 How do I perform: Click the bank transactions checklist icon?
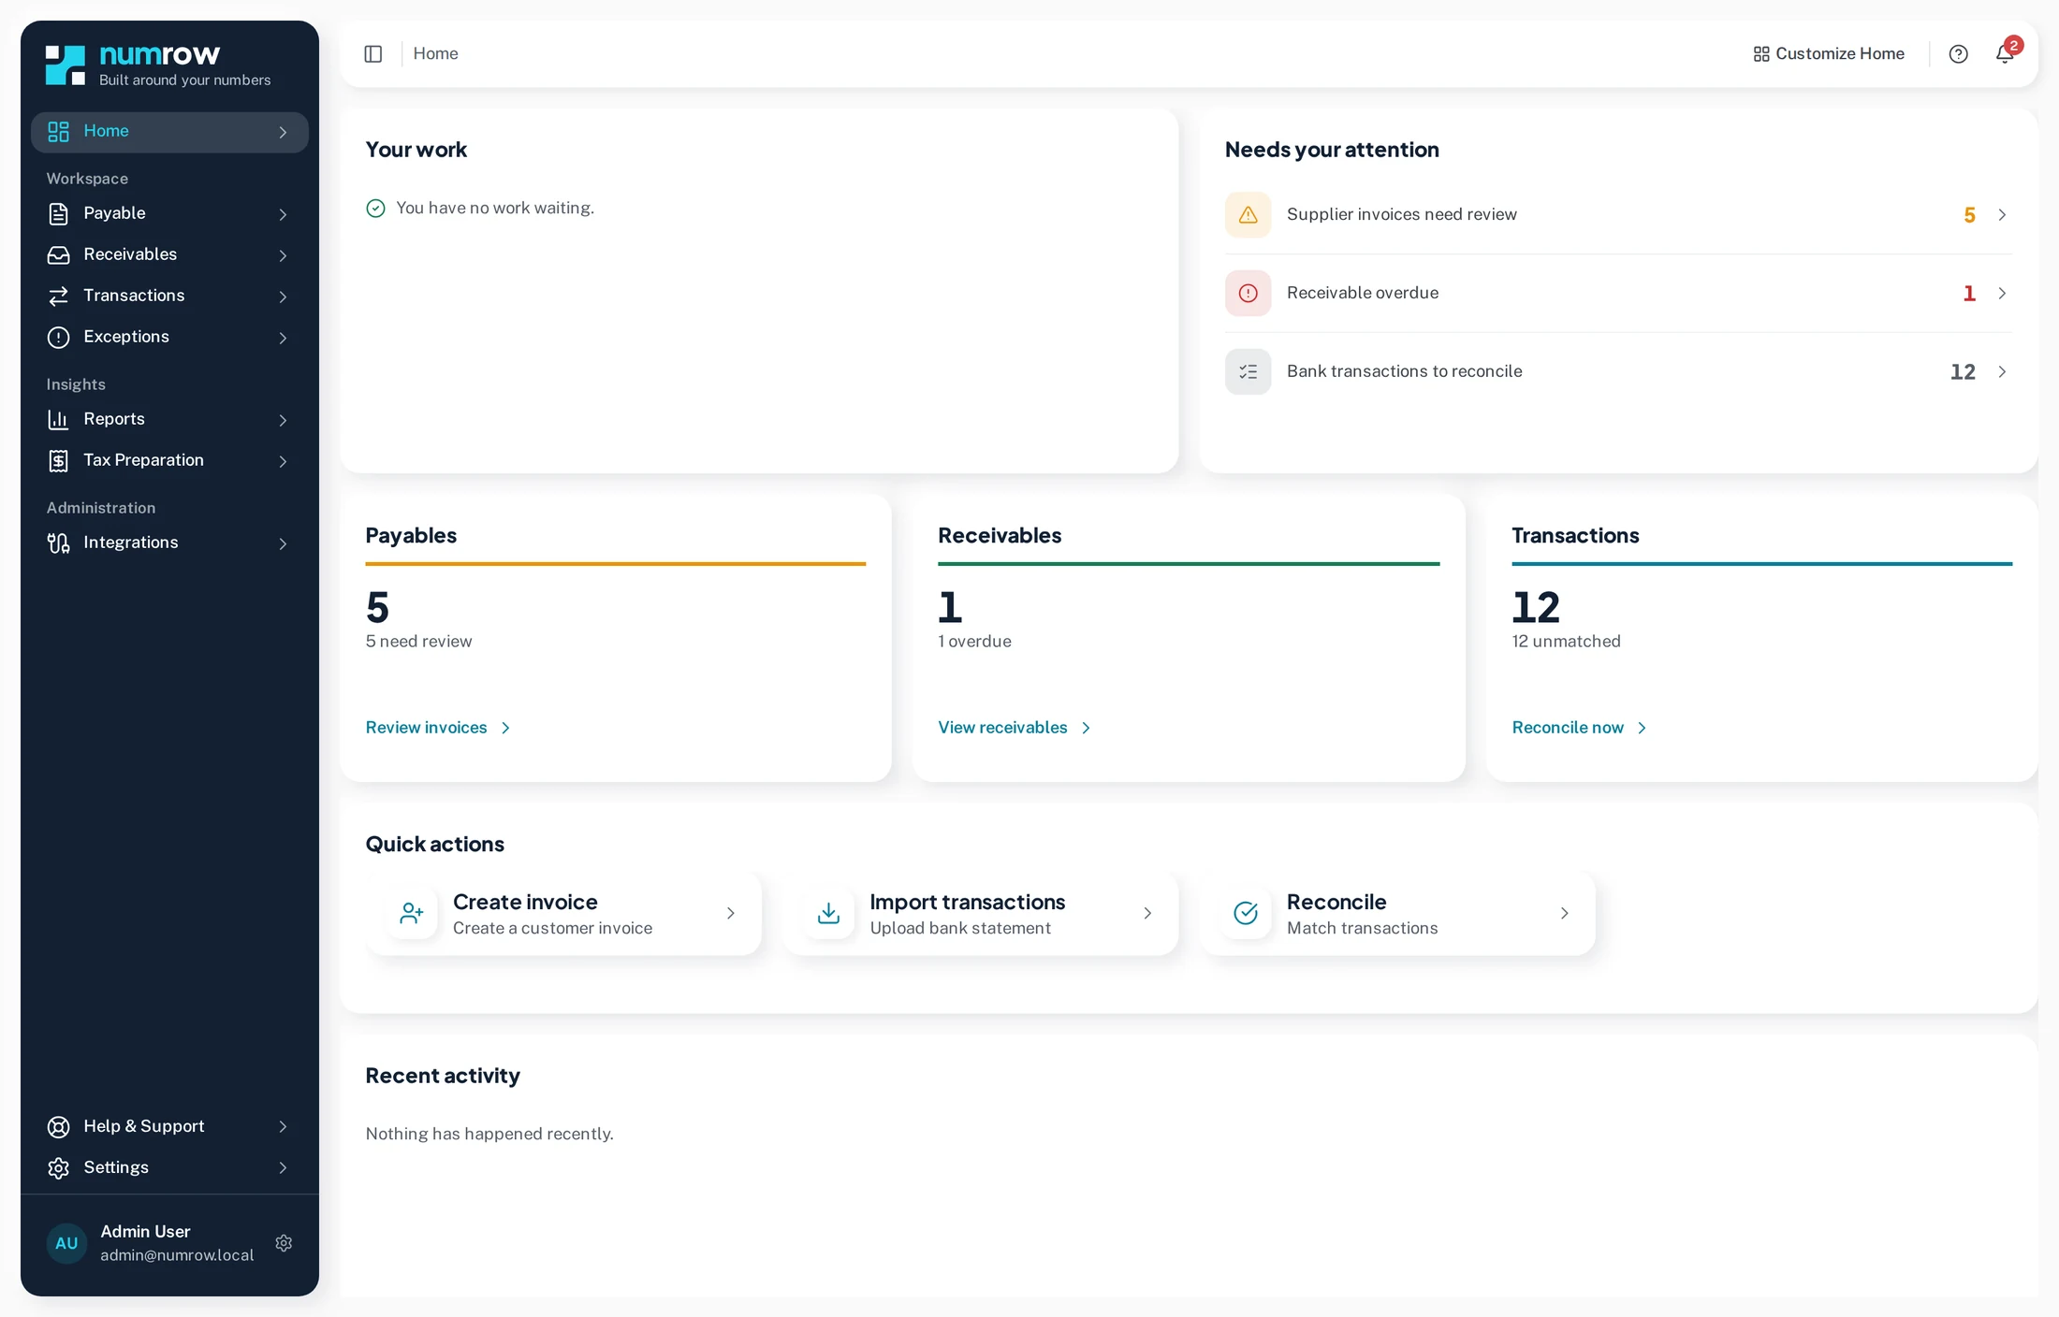[1248, 372]
